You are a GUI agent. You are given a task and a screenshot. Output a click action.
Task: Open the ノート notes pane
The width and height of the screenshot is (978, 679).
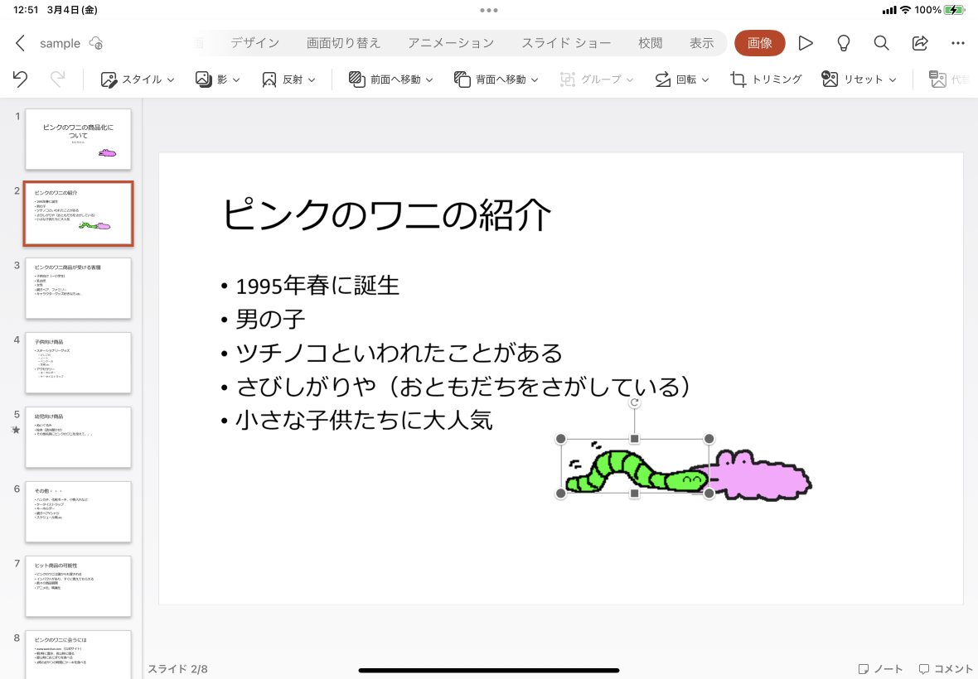(880, 668)
